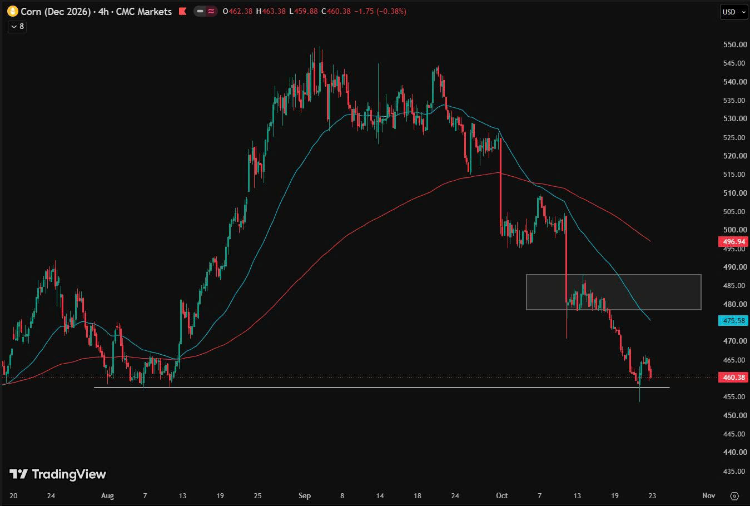This screenshot has height=506, width=750.
Task: Click the change value −1.75 (−0.38%)
Action: click(380, 11)
